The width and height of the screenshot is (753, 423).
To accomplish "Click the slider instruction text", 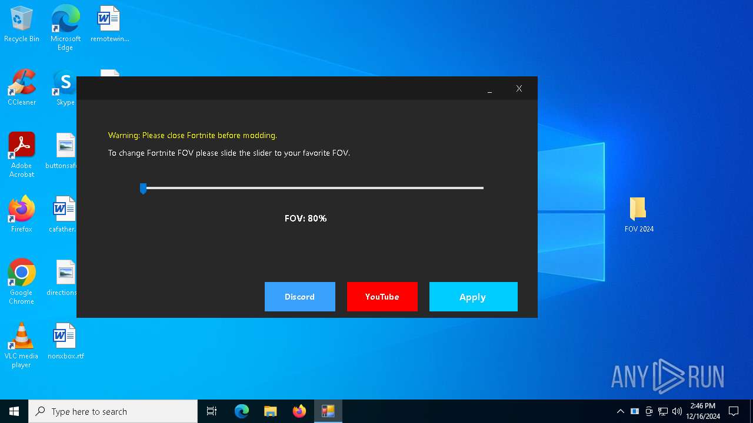I will tap(229, 153).
